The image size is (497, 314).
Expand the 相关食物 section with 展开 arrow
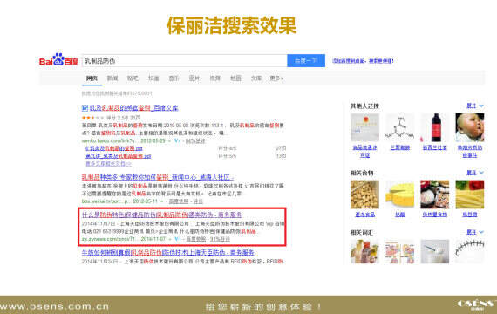(x=475, y=173)
